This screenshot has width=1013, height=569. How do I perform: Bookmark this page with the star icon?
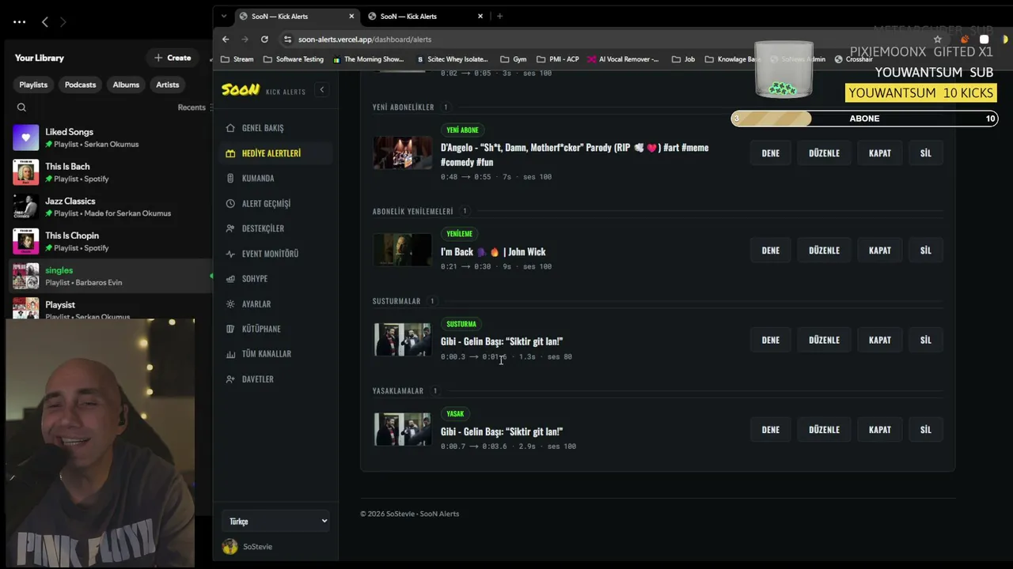(938, 40)
